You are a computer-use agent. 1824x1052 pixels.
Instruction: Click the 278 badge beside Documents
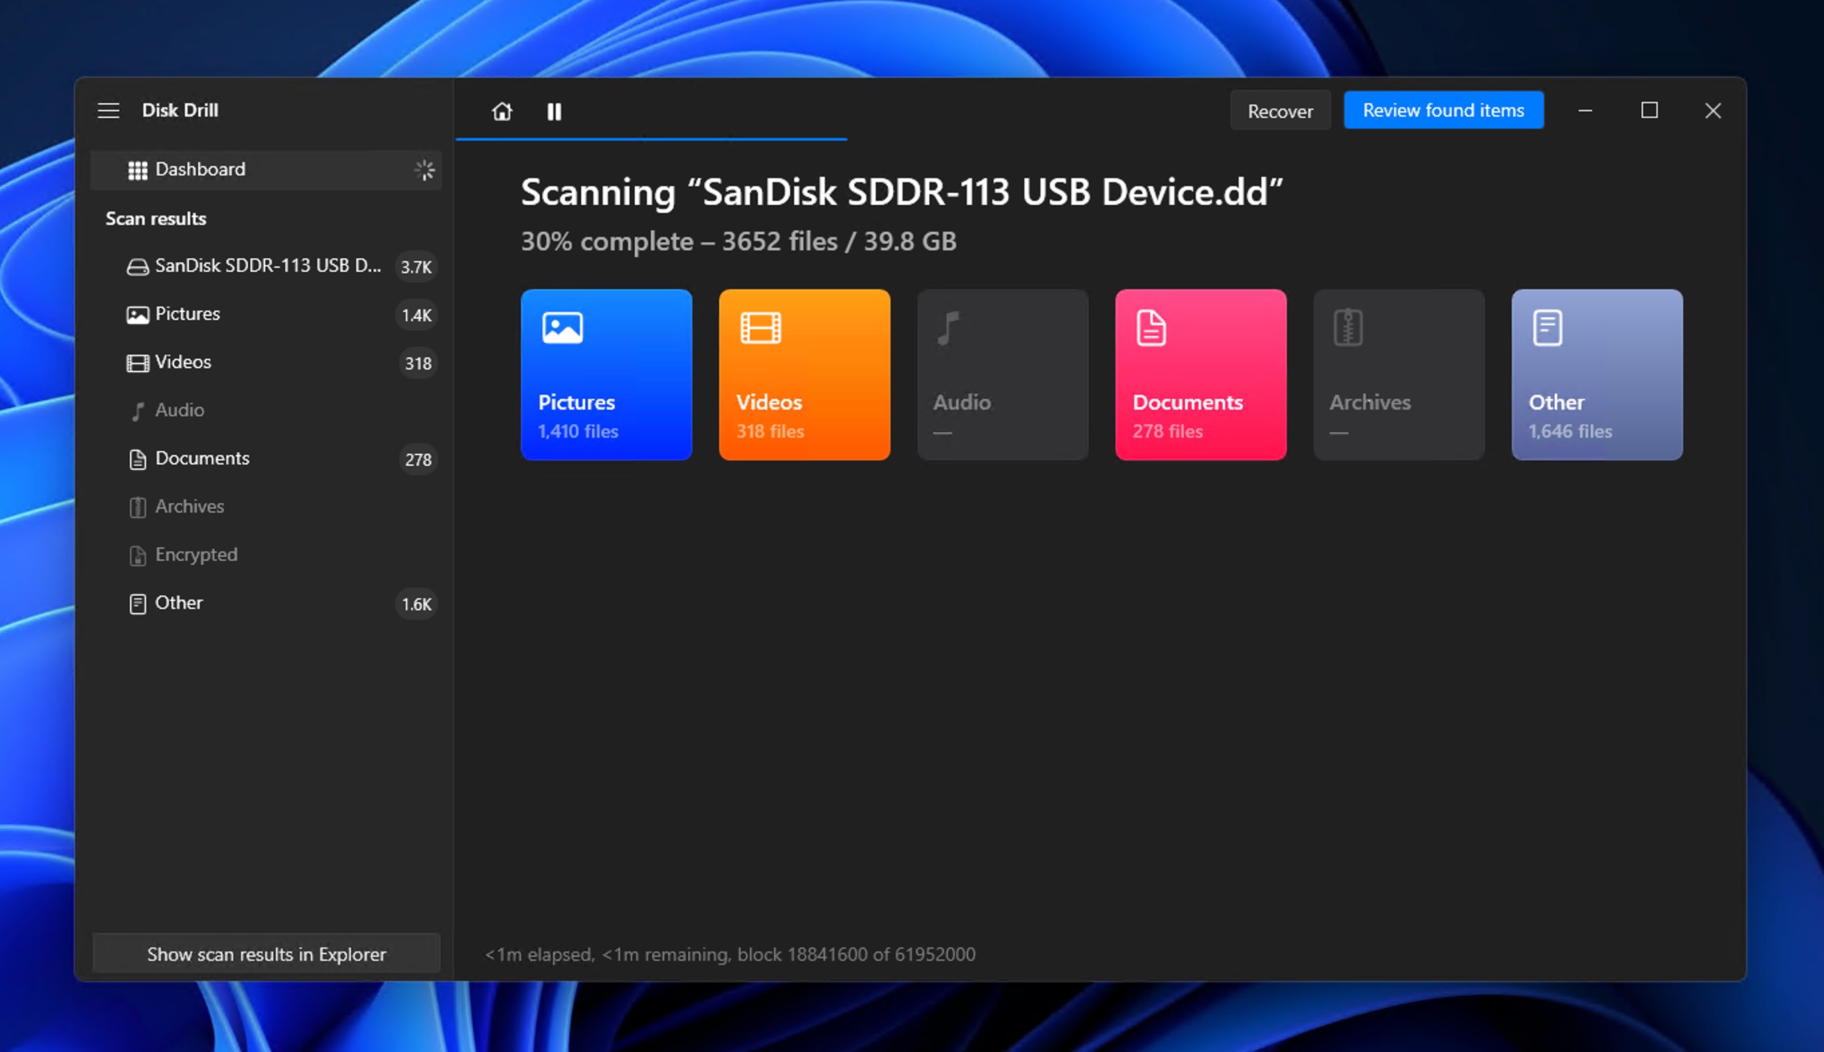[x=418, y=460]
